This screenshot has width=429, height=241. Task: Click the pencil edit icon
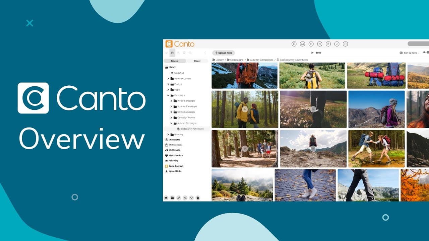[179, 198]
